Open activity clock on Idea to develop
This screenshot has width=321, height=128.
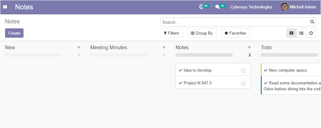(x=243, y=71)
